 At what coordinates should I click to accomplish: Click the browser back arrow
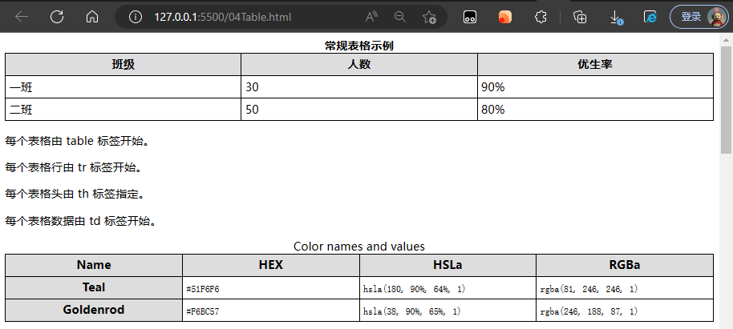coord(22,18)
